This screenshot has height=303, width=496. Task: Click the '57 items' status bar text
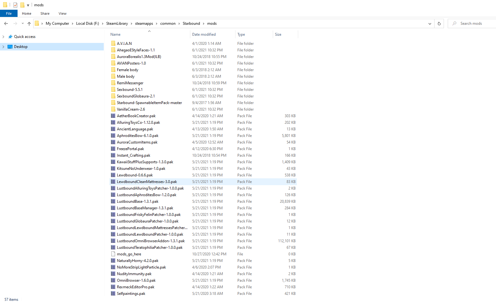(x=11, y=300)
